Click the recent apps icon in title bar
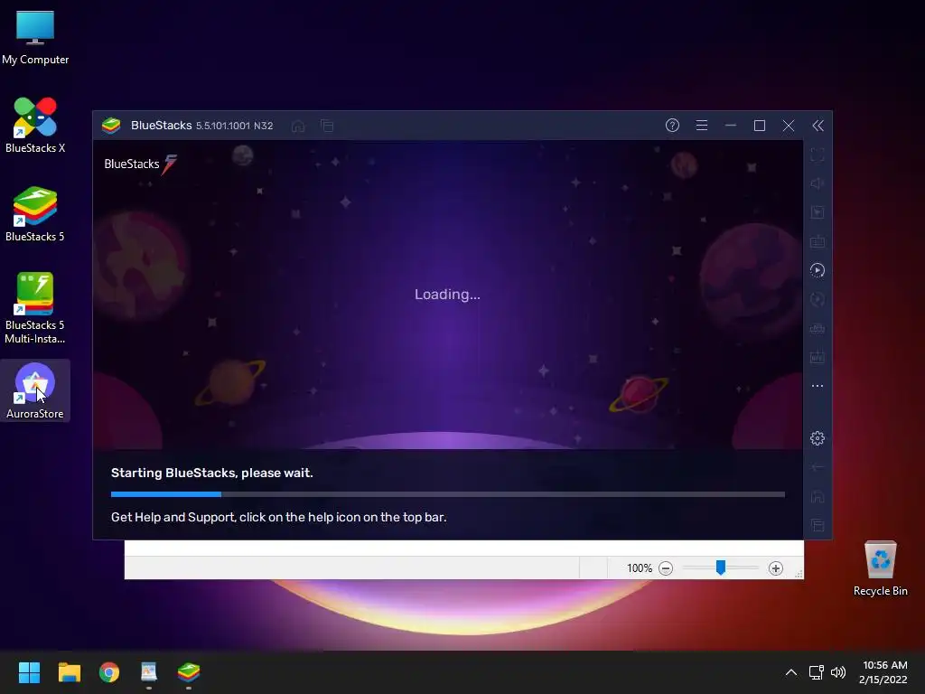Image resolution: width=925 pixels, height=694 pixels. (x=327, y=126)
